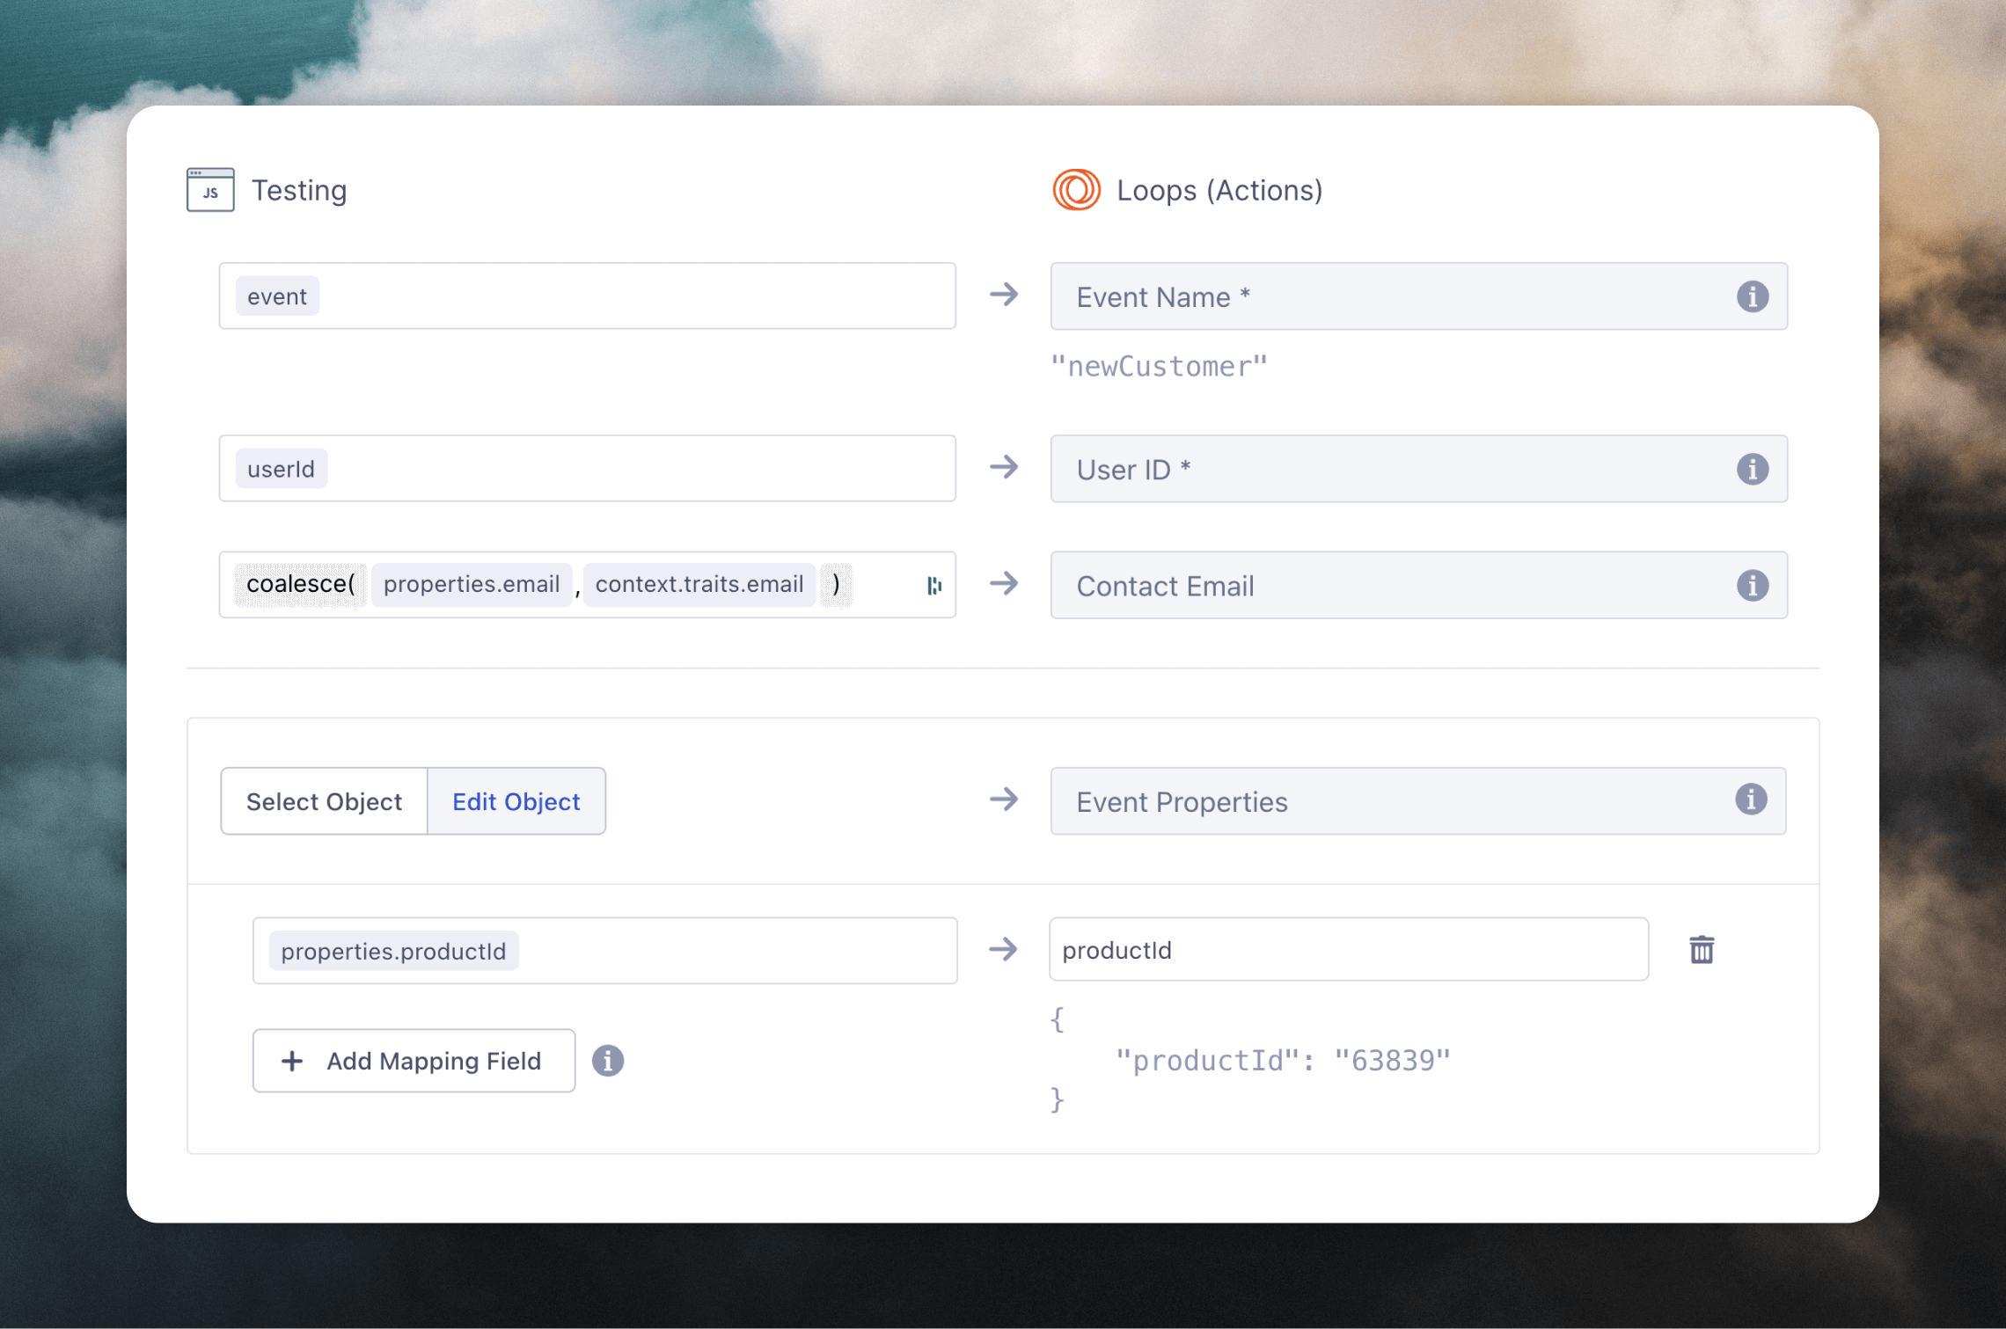The width and height of the screenshot is (2006, 1329).
Task: Click the Contact Email destination field
Action: 1418,585
